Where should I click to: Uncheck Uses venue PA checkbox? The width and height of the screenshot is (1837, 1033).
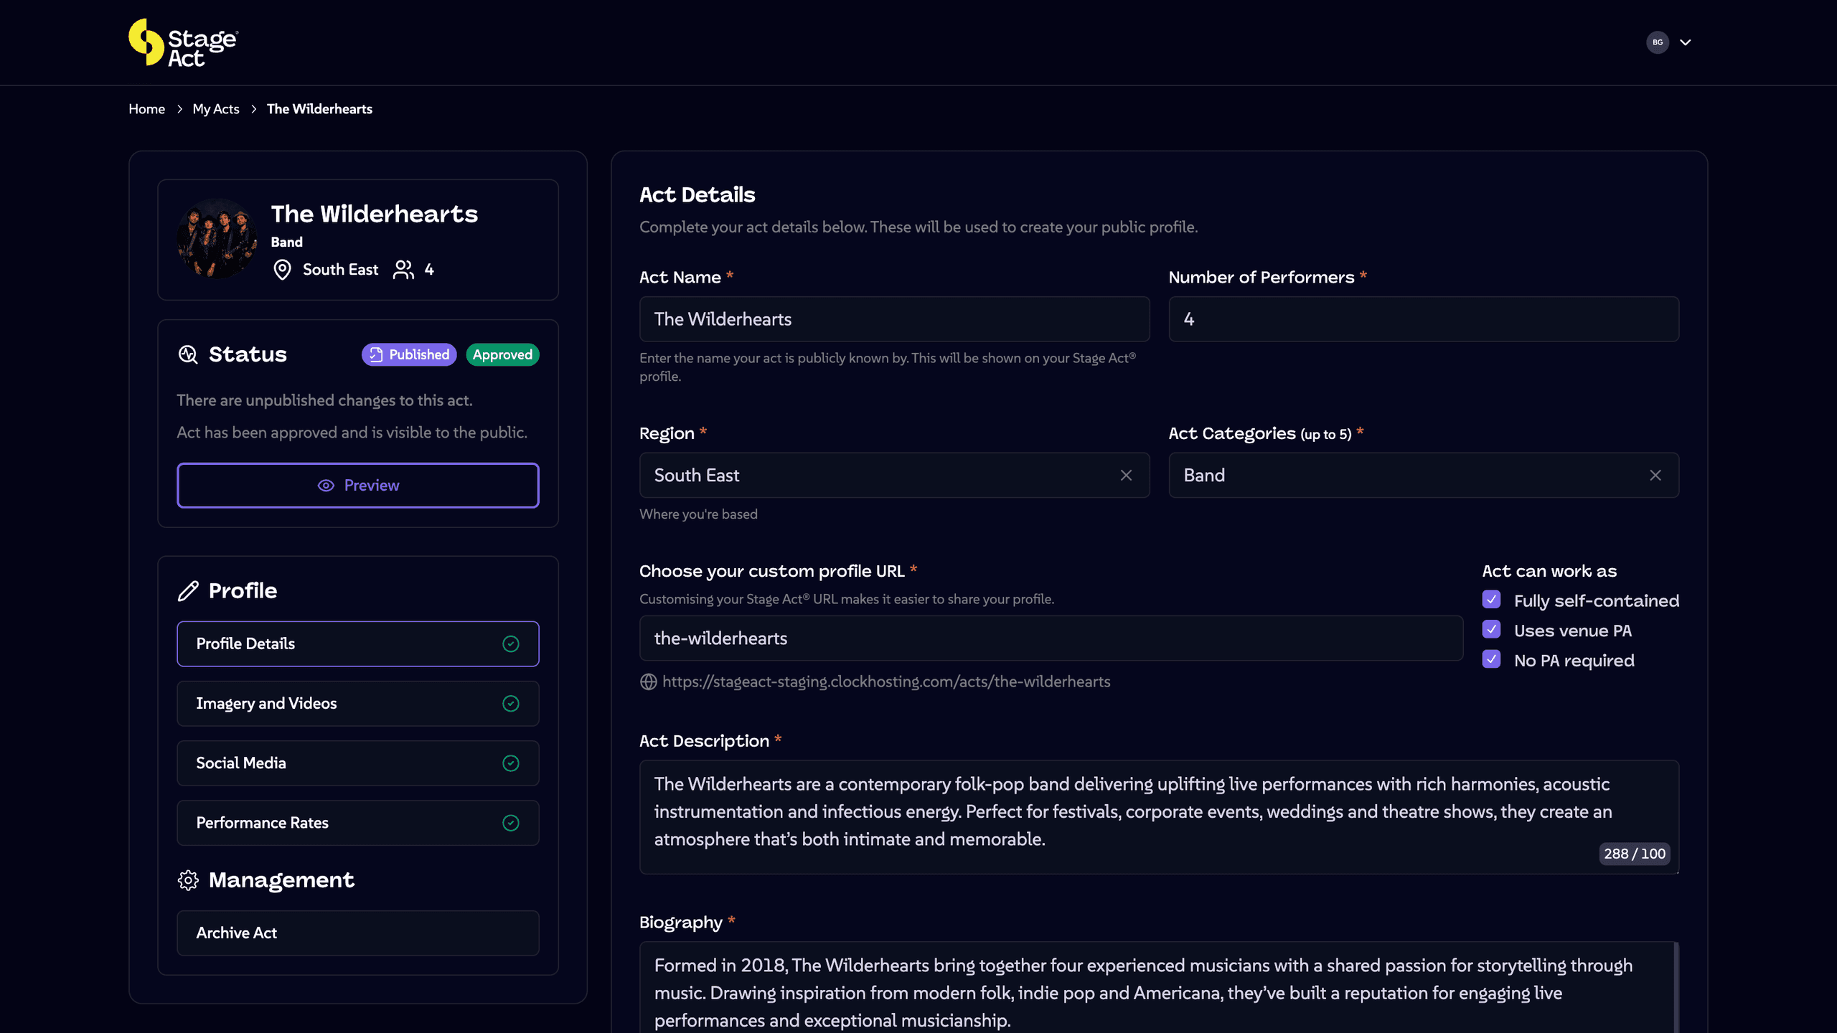(1491, 630)
